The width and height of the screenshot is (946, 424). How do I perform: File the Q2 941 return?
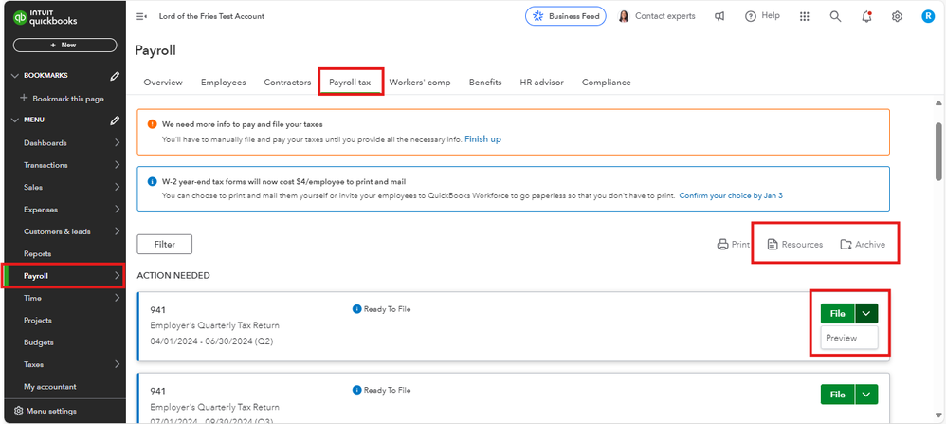tap(837, 313)
